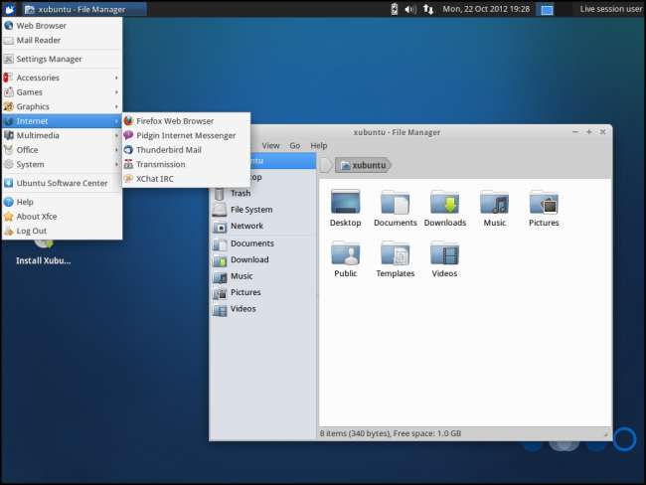Click the network connection icon in panel
This screenshot has width=646, height=485.
coord(428,9)
